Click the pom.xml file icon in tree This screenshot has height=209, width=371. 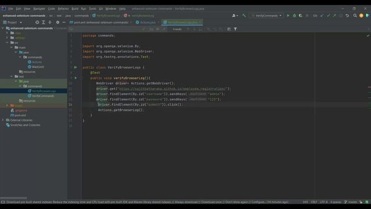pos(12,115)
